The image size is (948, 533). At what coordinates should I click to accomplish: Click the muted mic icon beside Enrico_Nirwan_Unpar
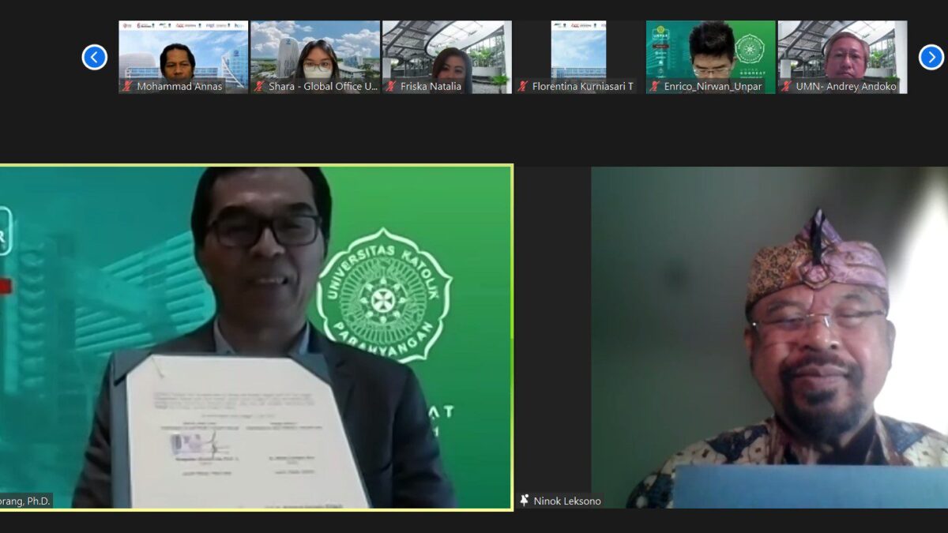[x=655, y=86]
